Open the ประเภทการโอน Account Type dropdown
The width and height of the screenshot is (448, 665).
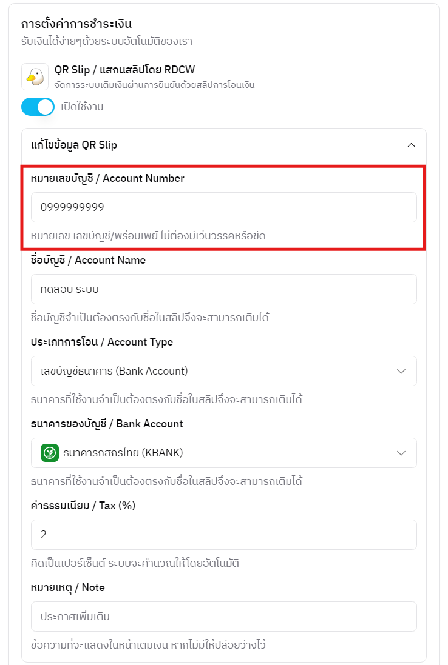tap(223, 371)
